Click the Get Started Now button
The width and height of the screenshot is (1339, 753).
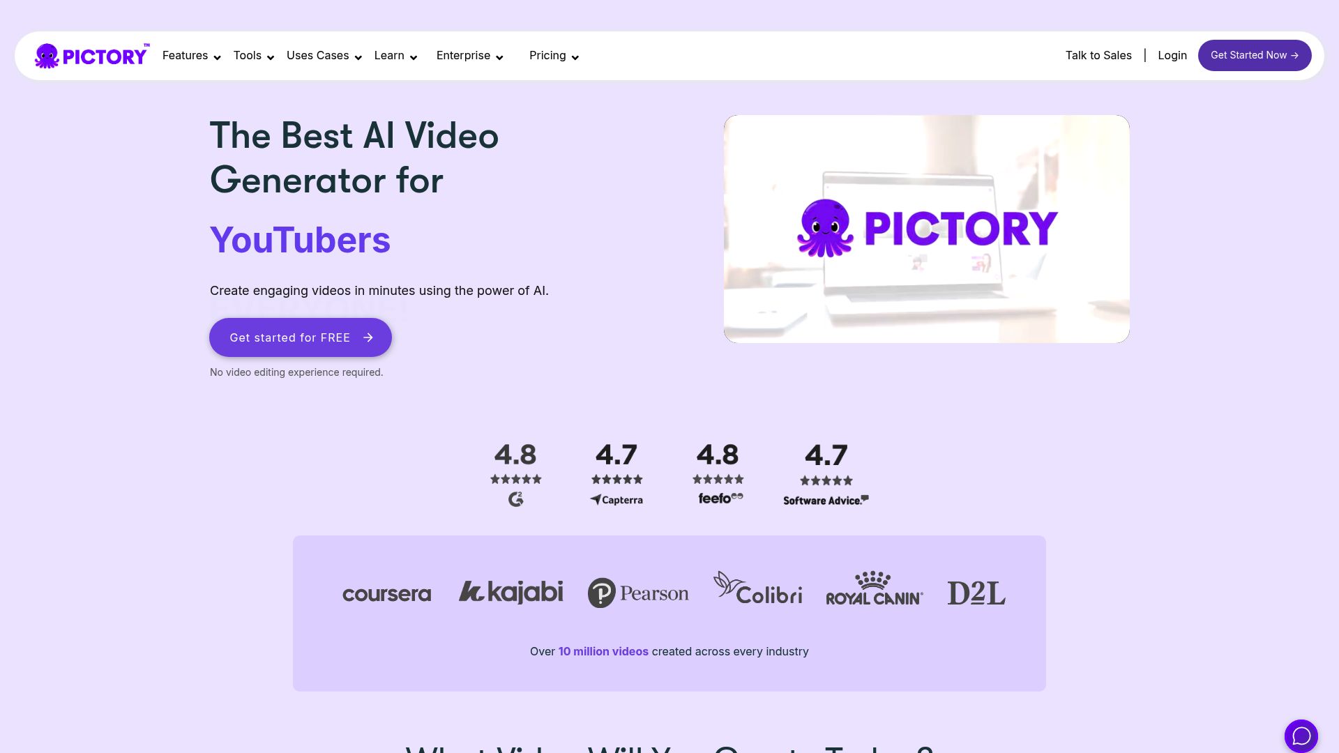coord(1255,55)
